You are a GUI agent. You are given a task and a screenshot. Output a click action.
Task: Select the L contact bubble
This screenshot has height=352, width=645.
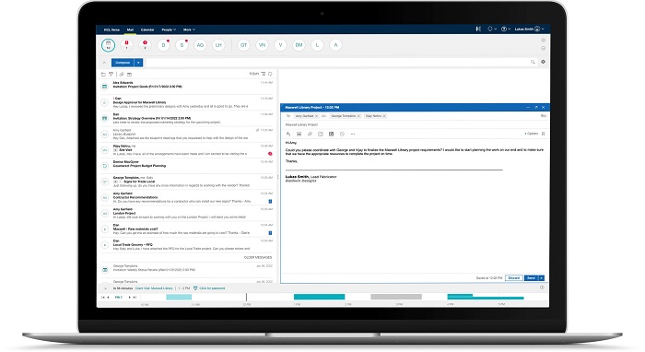click(x=317, y=45)
